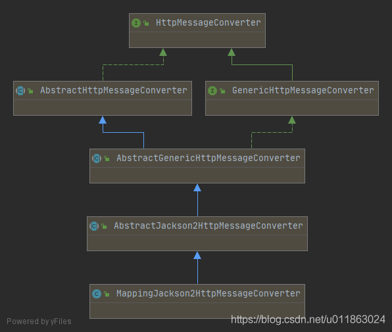Select the AbstractHttpMessageConverter node title

coord(114,91)
